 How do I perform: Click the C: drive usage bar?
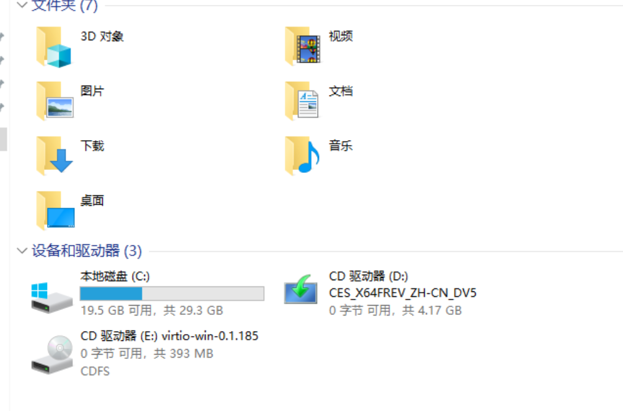[172, 294]
